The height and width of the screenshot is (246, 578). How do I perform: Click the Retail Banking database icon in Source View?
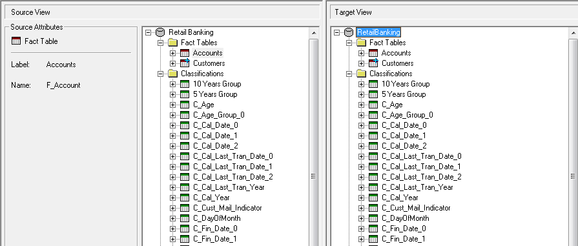coord(160,32)
